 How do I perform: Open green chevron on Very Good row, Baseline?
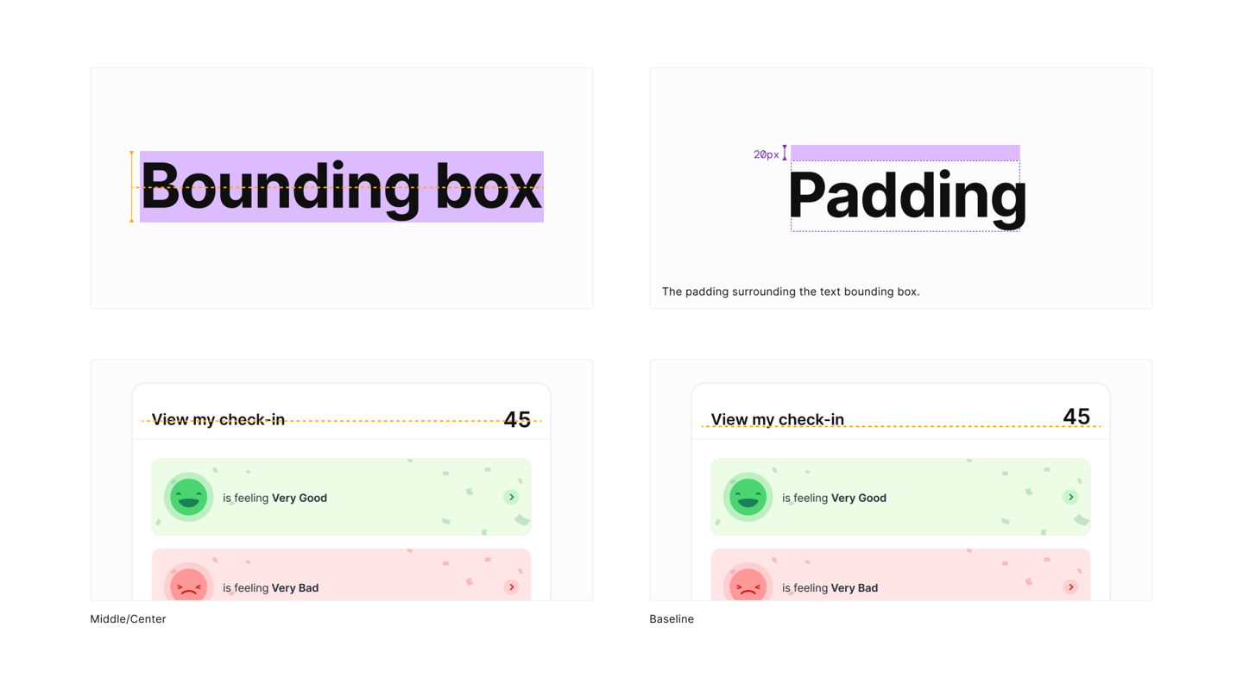[x=1070, y=497]
